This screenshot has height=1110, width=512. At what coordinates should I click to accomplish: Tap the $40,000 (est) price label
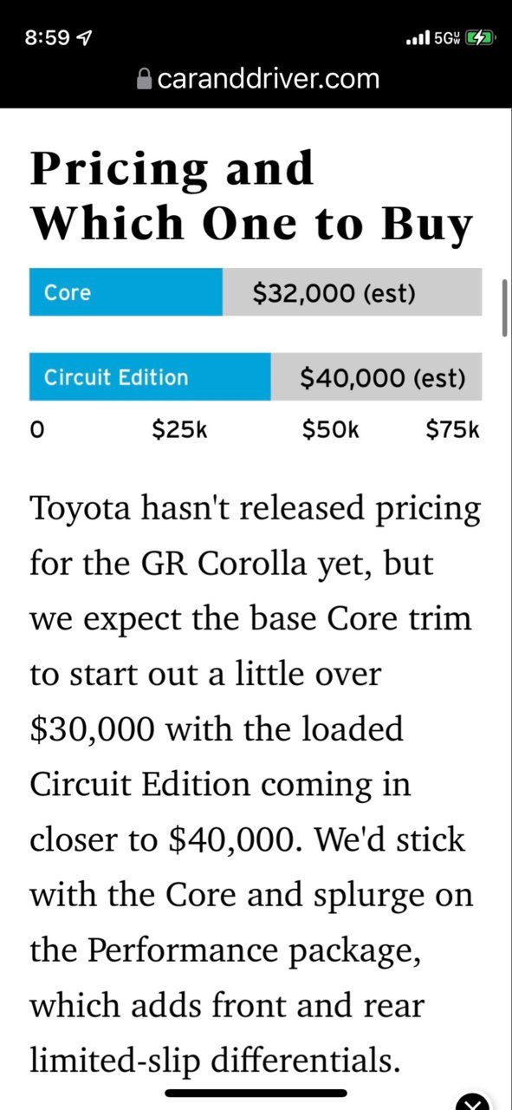pos(383,377)
